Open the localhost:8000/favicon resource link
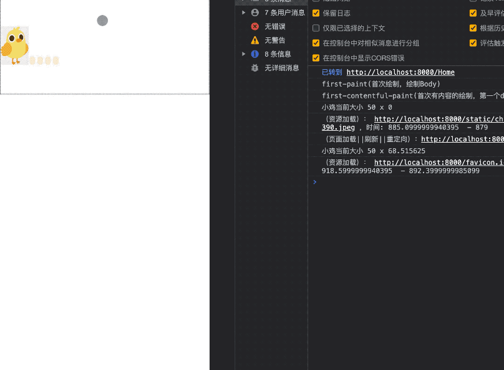 [439, 163]
